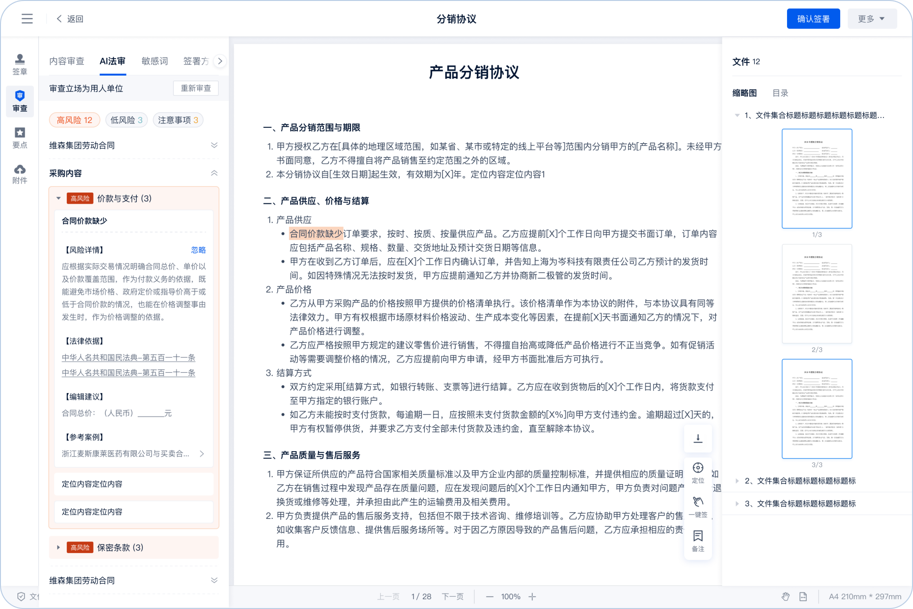Select the hand pan tool in the status bar
This screenshot has height=609, width=913.
point(785,596)
